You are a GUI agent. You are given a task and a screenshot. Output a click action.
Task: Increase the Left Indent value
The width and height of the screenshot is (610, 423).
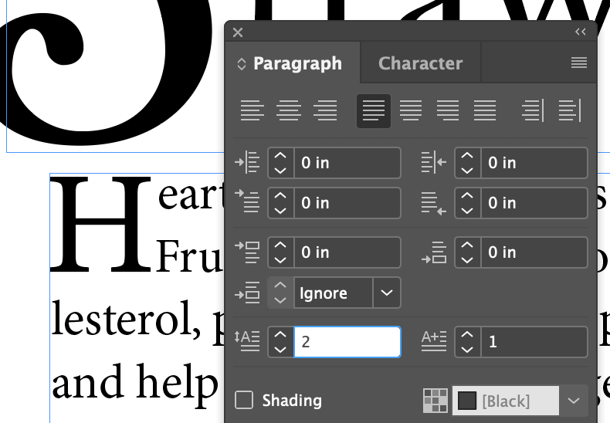(x=280, y=156)
